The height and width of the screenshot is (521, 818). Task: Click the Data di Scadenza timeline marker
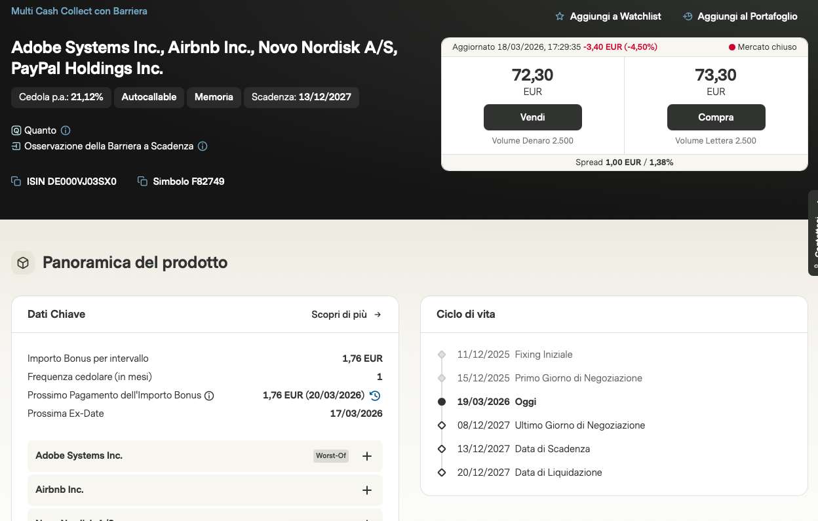[442, 449]
